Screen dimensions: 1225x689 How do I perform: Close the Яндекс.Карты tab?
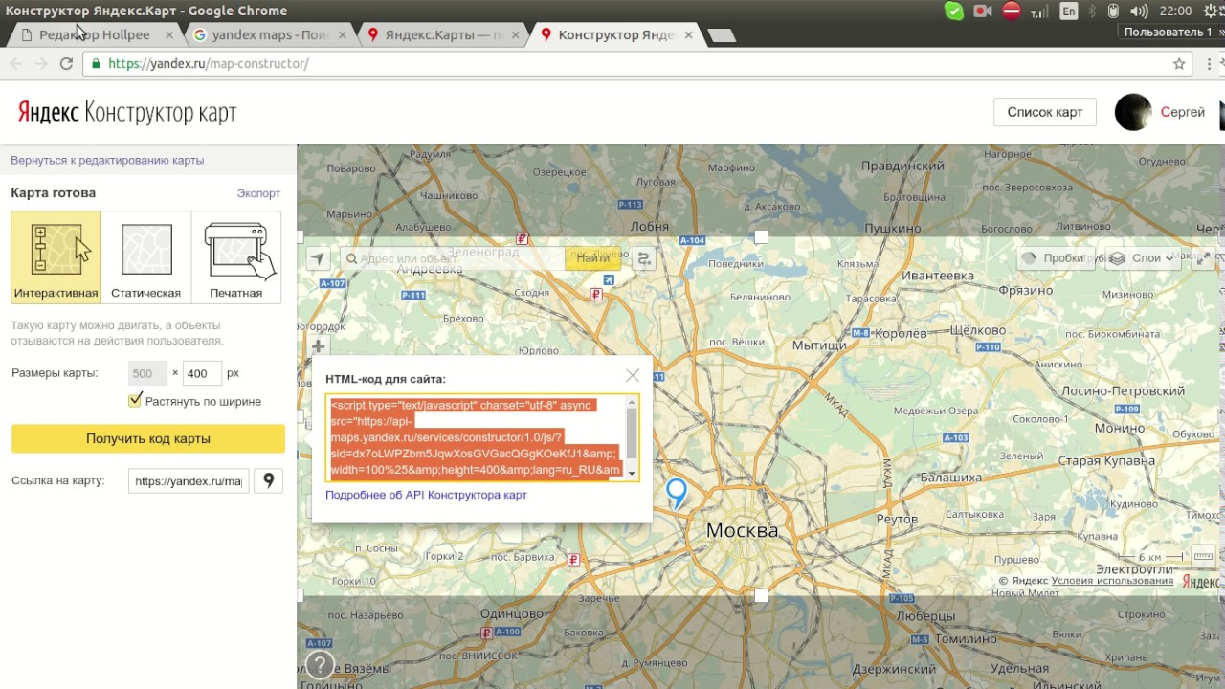515,34
